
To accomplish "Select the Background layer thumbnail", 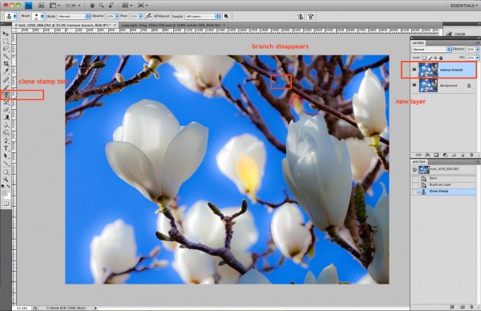I will (428, 85).
